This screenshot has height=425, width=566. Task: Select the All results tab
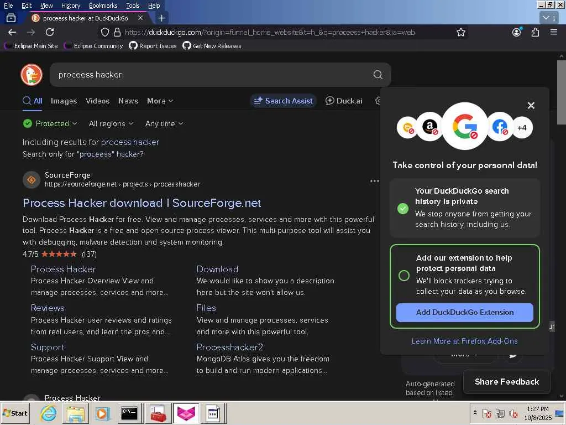coord(33,101)
